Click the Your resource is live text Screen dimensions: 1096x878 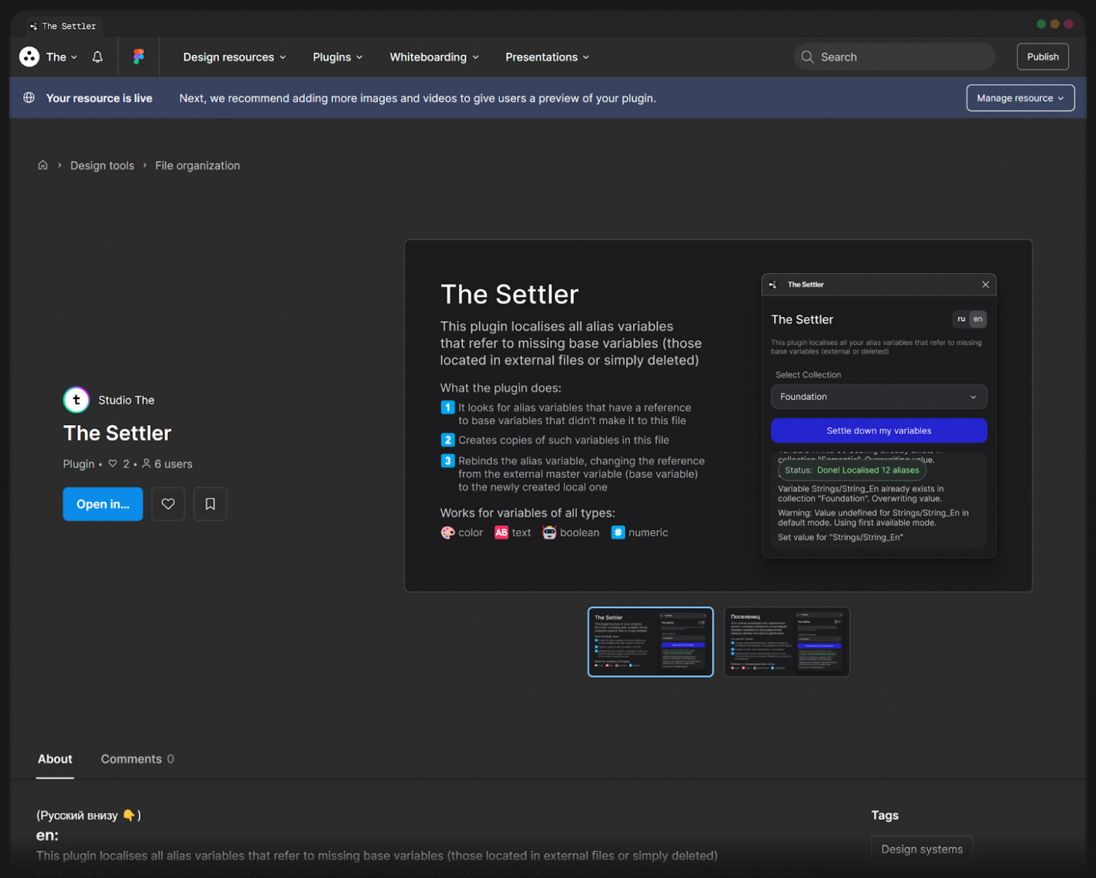[x=99, y=98]
